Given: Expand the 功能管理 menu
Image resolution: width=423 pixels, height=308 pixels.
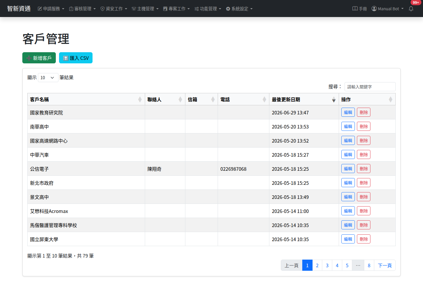Looking at the screenshot, I should [x=208, y=9].
